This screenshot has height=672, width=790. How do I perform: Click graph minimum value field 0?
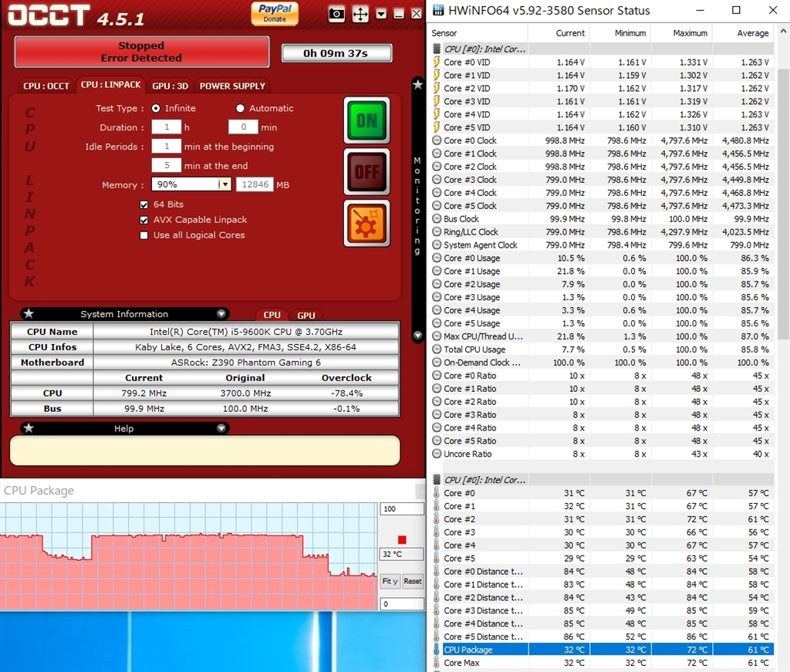click(x=401, y=604)
